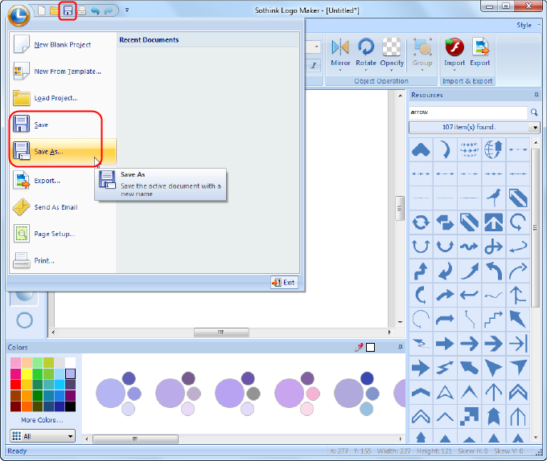547x461 pixels.
Task: Select Save in the application menu
Action: (x=63, y=124)
